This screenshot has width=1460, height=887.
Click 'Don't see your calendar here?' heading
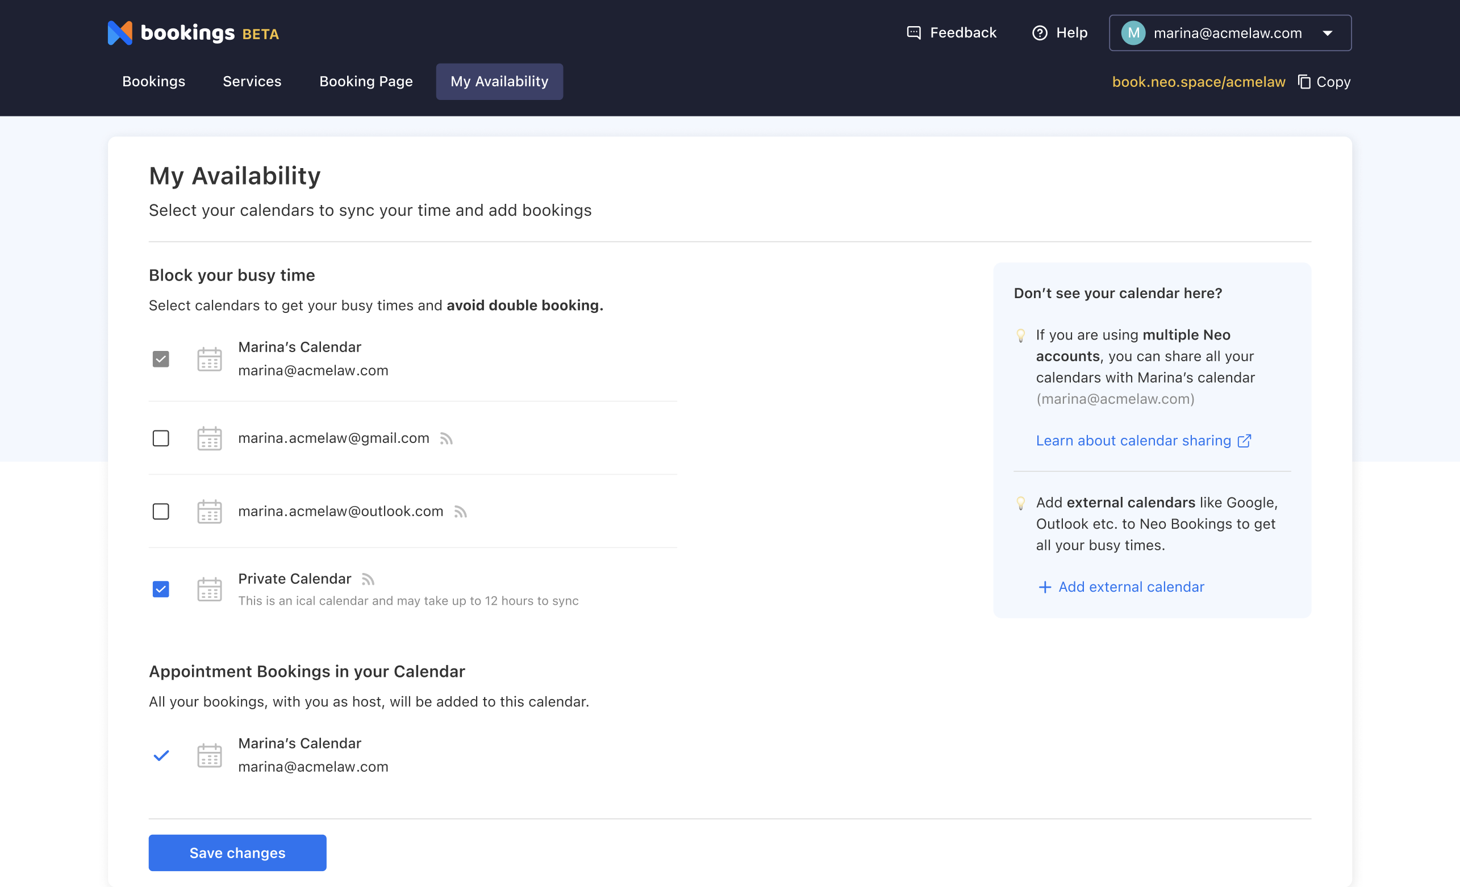click(x=1117, y=293)
